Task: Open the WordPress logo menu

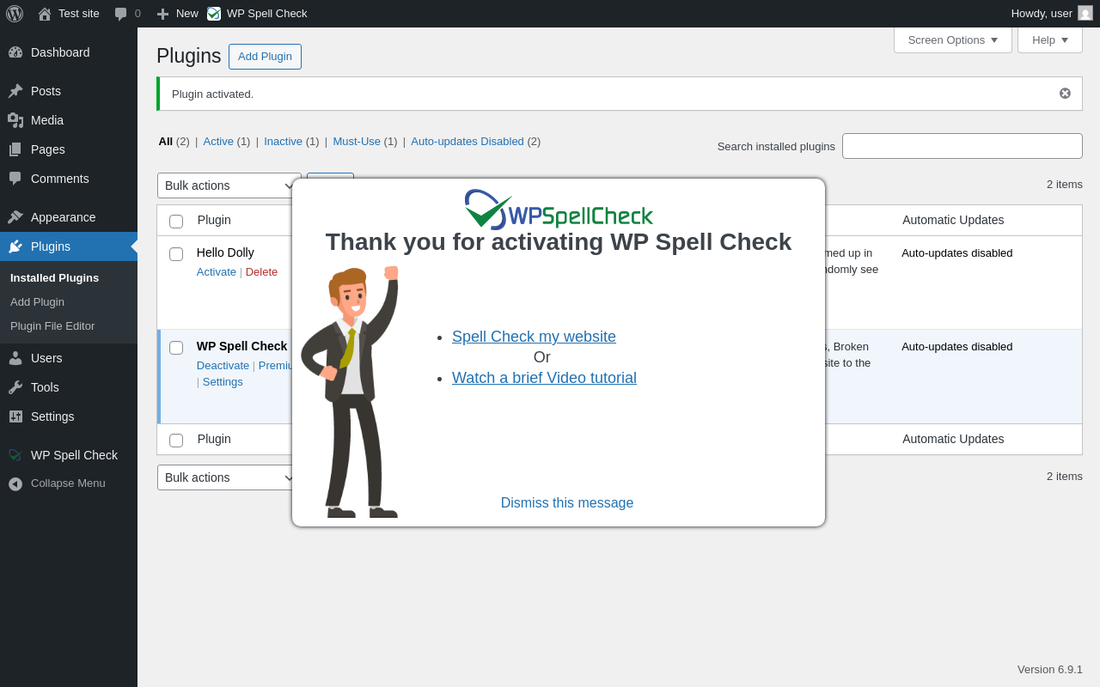Action: pos(15,14)
